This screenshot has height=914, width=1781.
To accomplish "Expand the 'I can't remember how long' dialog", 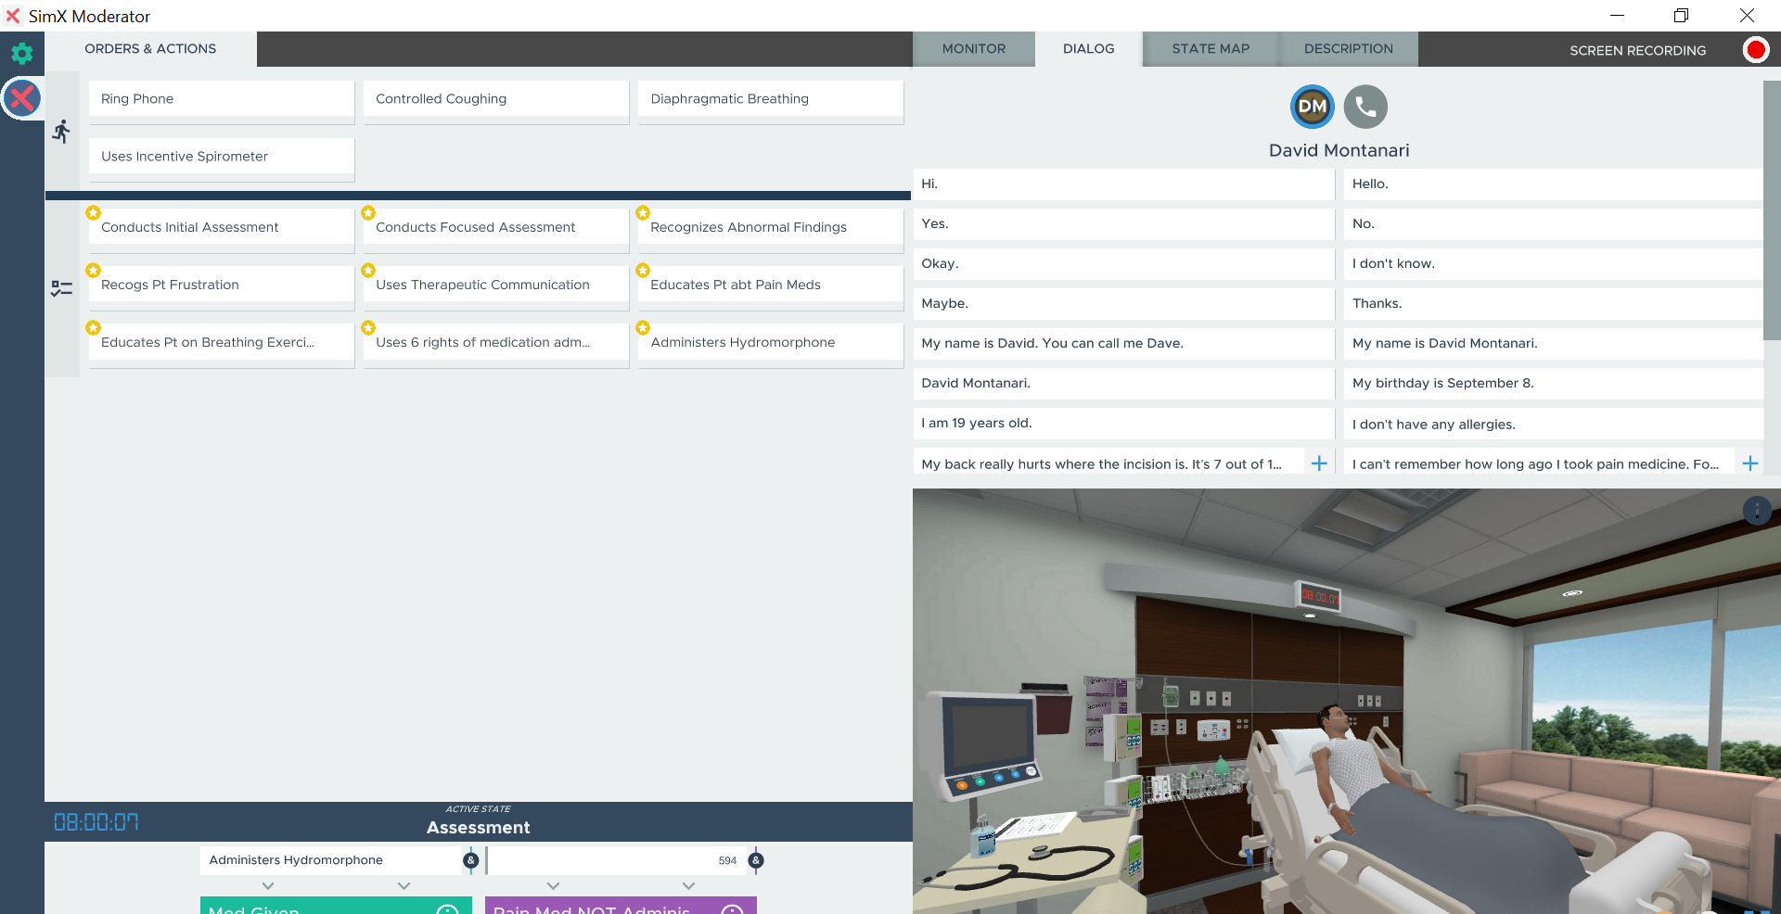I will pos(1749,463).
